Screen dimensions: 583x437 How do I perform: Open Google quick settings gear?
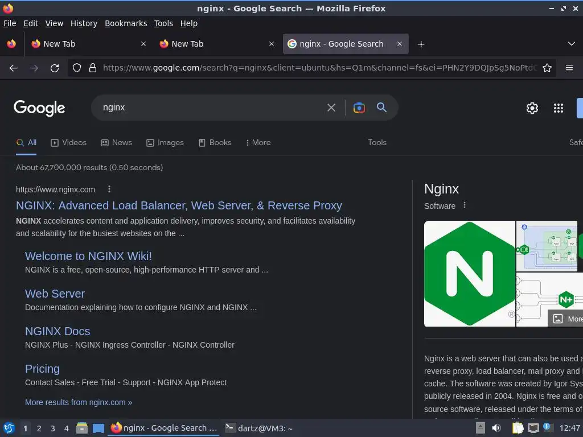[532, 108]
